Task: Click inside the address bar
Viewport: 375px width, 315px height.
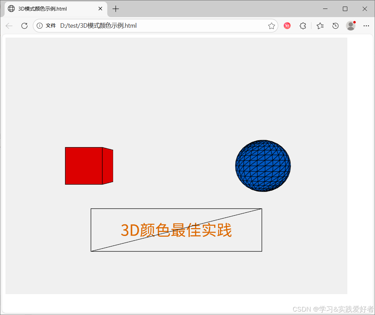Action: [x=154, y=26]
